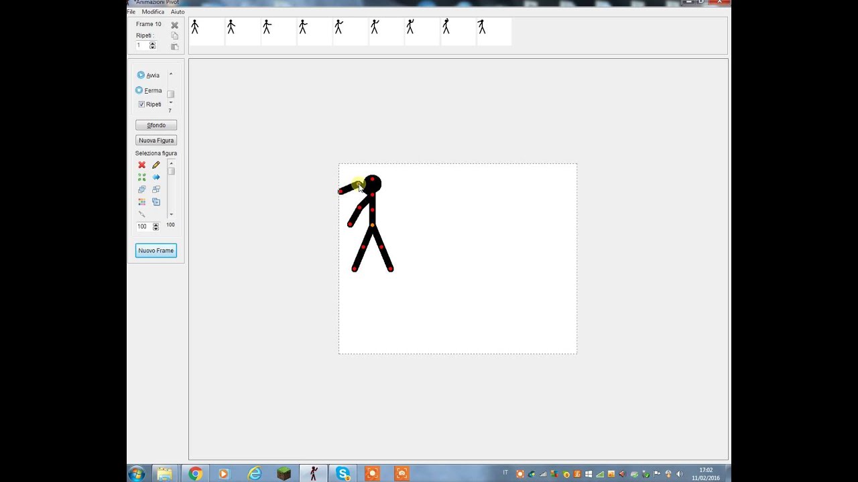Open the Aiuto menu

click(x=178, y=12)
